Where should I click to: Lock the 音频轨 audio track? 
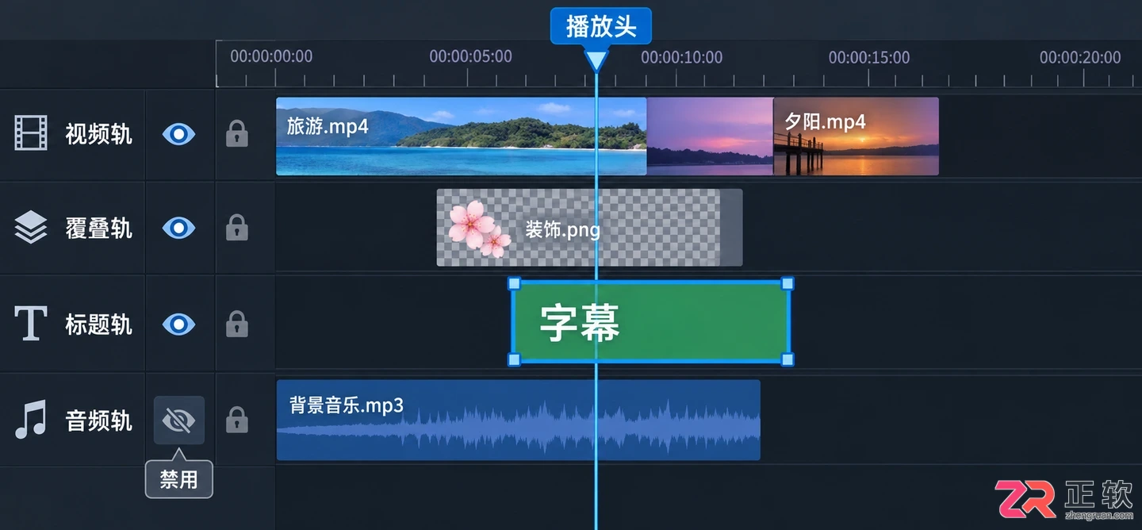pyautogui.click(x=237, y=419)
